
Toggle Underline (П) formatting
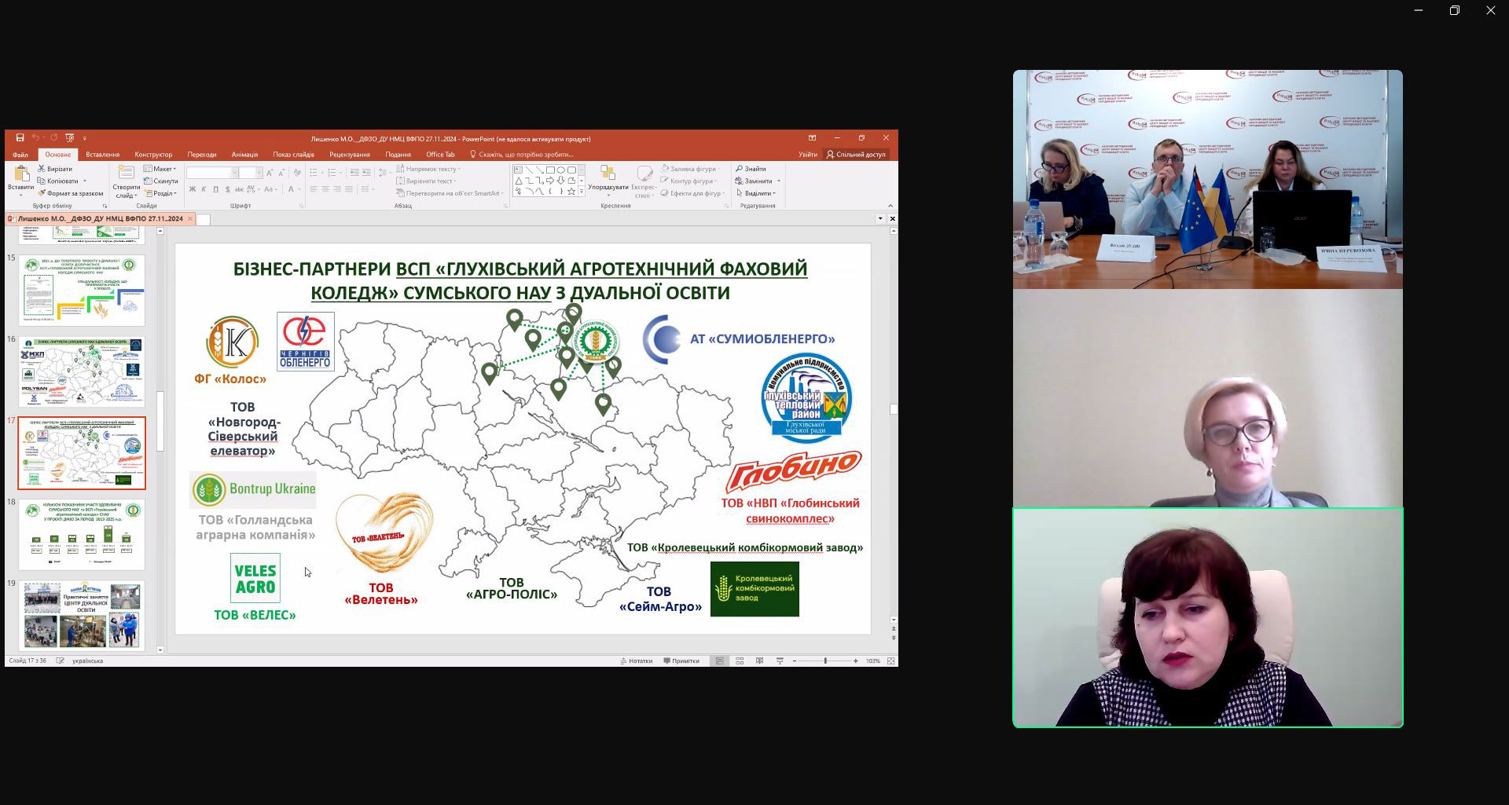(216, 189)
